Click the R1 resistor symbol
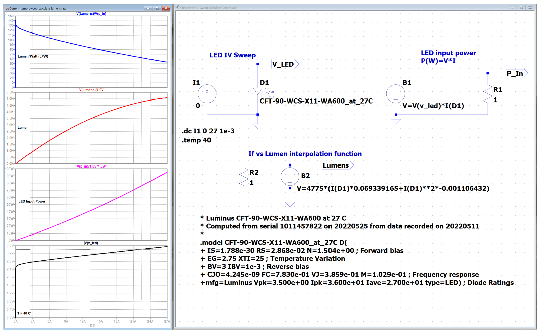Image resolution: width=539 pixels, height=333 pixels. pyautogui.click(x=488, y=95)
